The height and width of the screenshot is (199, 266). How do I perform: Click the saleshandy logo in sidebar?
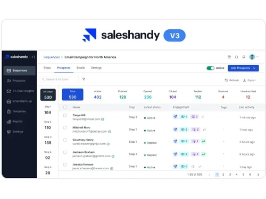click(x=16, y=57)
